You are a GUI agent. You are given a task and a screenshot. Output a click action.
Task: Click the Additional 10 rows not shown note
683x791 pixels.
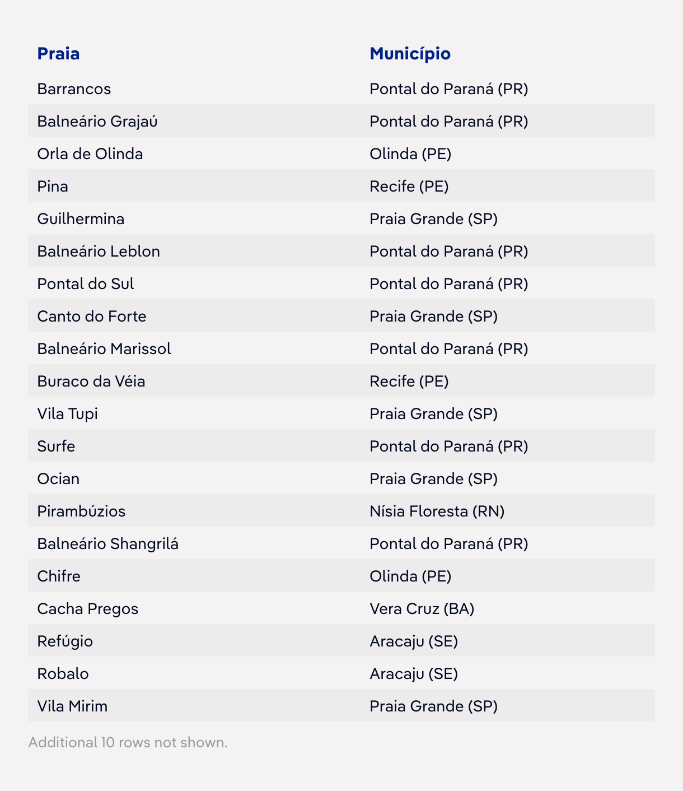coord(128,742)
